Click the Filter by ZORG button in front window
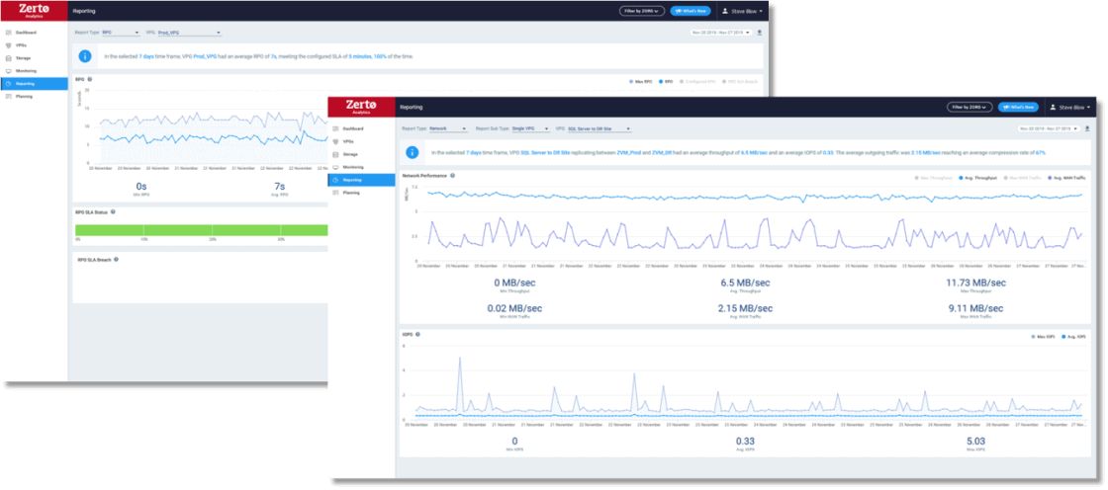1108x490 pixels. [969, 107]
